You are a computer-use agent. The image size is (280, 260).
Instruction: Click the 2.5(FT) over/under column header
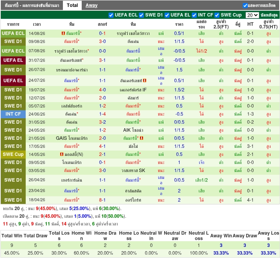pyautogui.click(x=221, y=24)
